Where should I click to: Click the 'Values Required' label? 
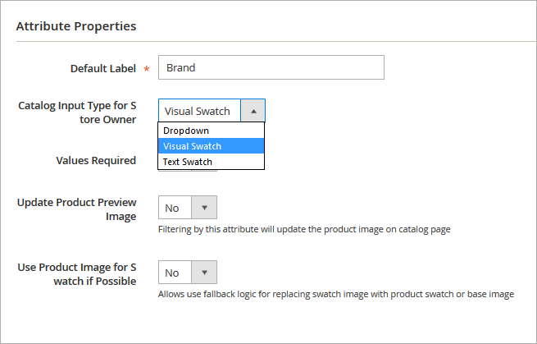[x=96, y=160]
